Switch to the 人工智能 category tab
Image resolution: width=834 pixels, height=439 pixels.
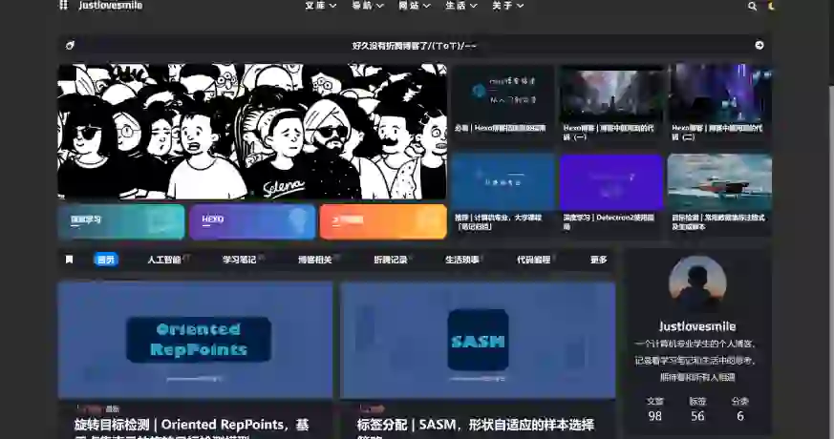164,260
